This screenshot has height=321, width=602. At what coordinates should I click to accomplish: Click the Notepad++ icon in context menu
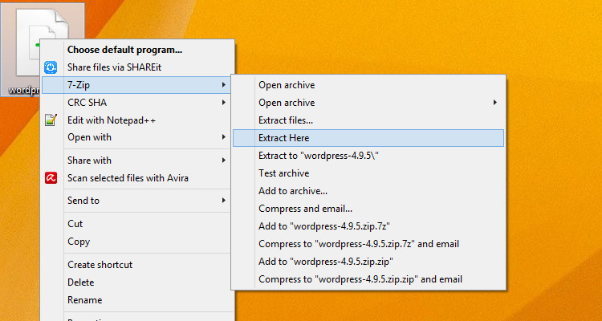click(51, 120)
